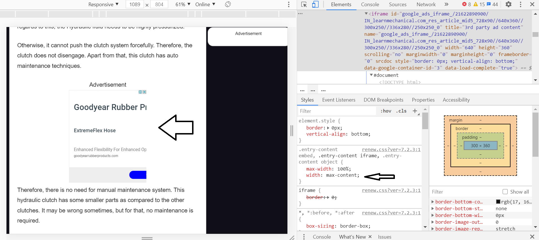539x240 pixels.
Task: Rotate the viewport orientation icon
Action: (x=228, y=4)
